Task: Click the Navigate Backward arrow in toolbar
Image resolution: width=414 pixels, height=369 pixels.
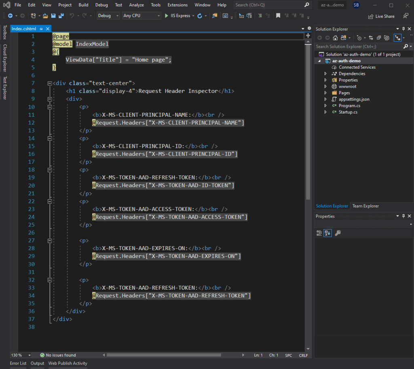Action: point(10,16)
